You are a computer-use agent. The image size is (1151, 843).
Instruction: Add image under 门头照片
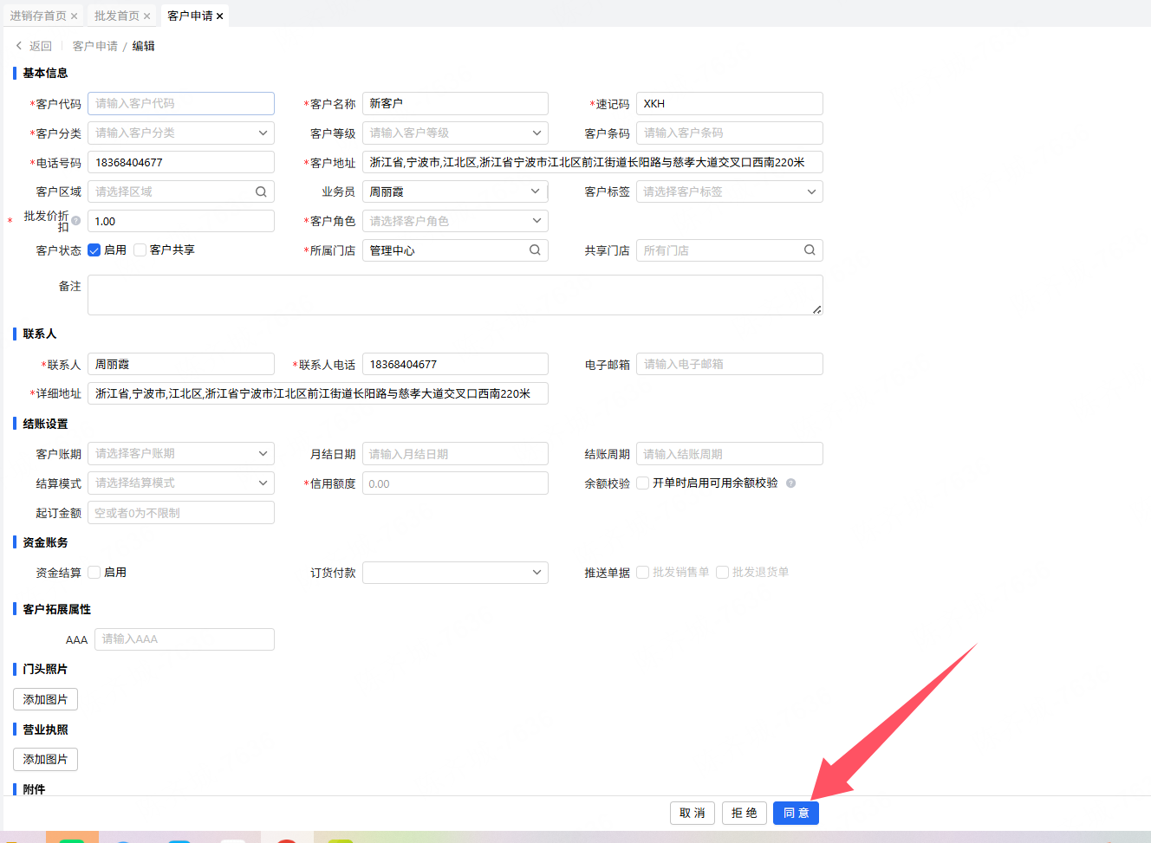coord(45,699)
